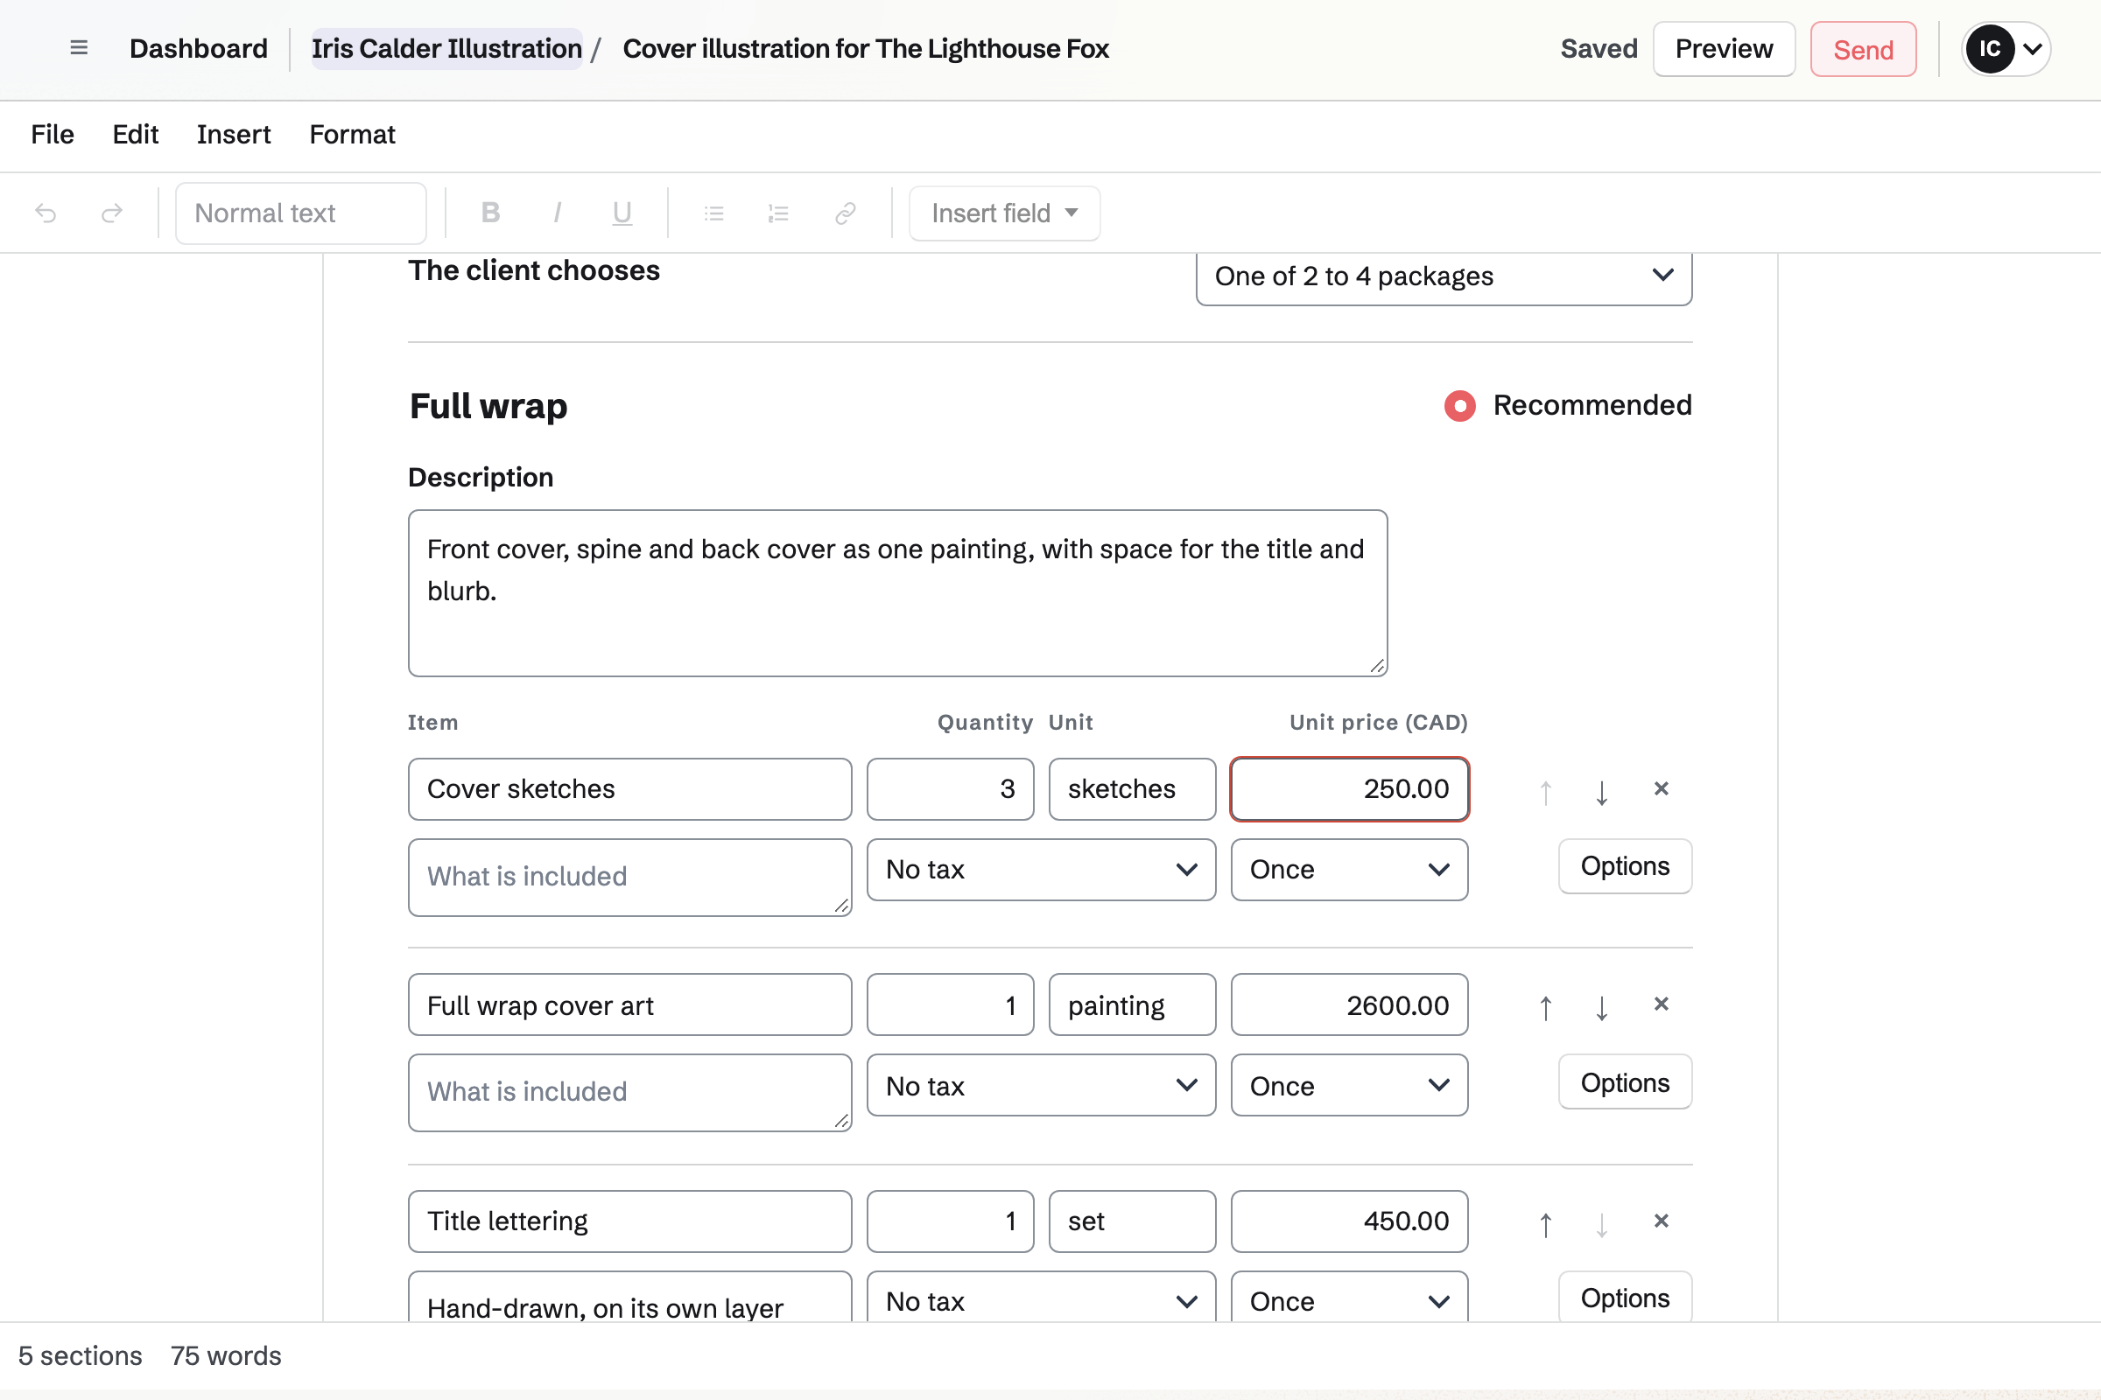Click the redo arrow icon
Viewport: 2101px width, 1400px height.
pos(112,213)
